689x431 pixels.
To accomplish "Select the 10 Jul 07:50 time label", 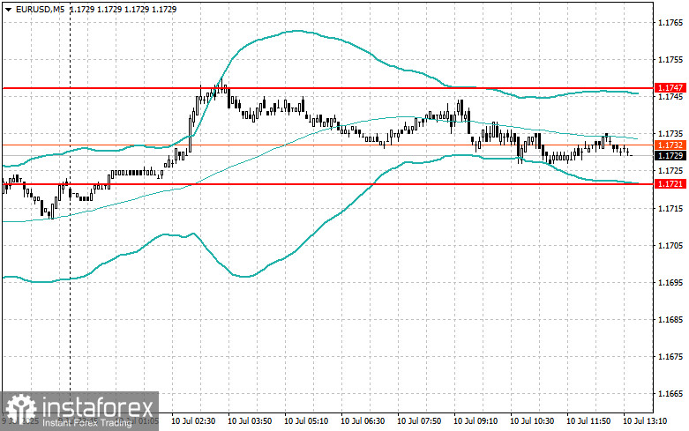I will click(419, 421).
